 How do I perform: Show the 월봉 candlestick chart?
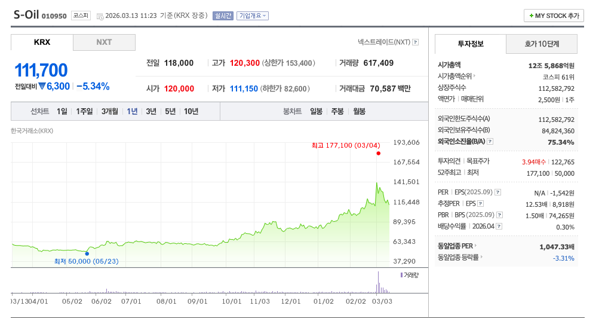point(360,111)
